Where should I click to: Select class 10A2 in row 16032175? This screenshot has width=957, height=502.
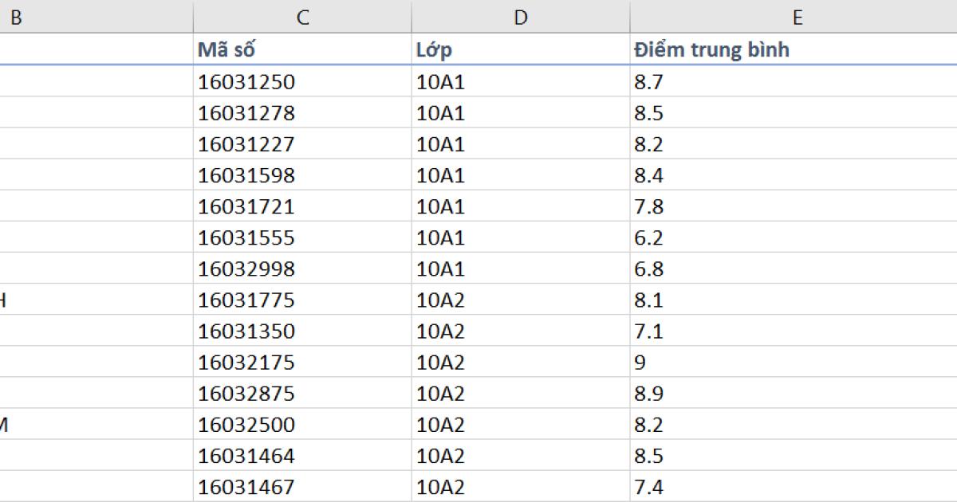click(x=521, y=361)
